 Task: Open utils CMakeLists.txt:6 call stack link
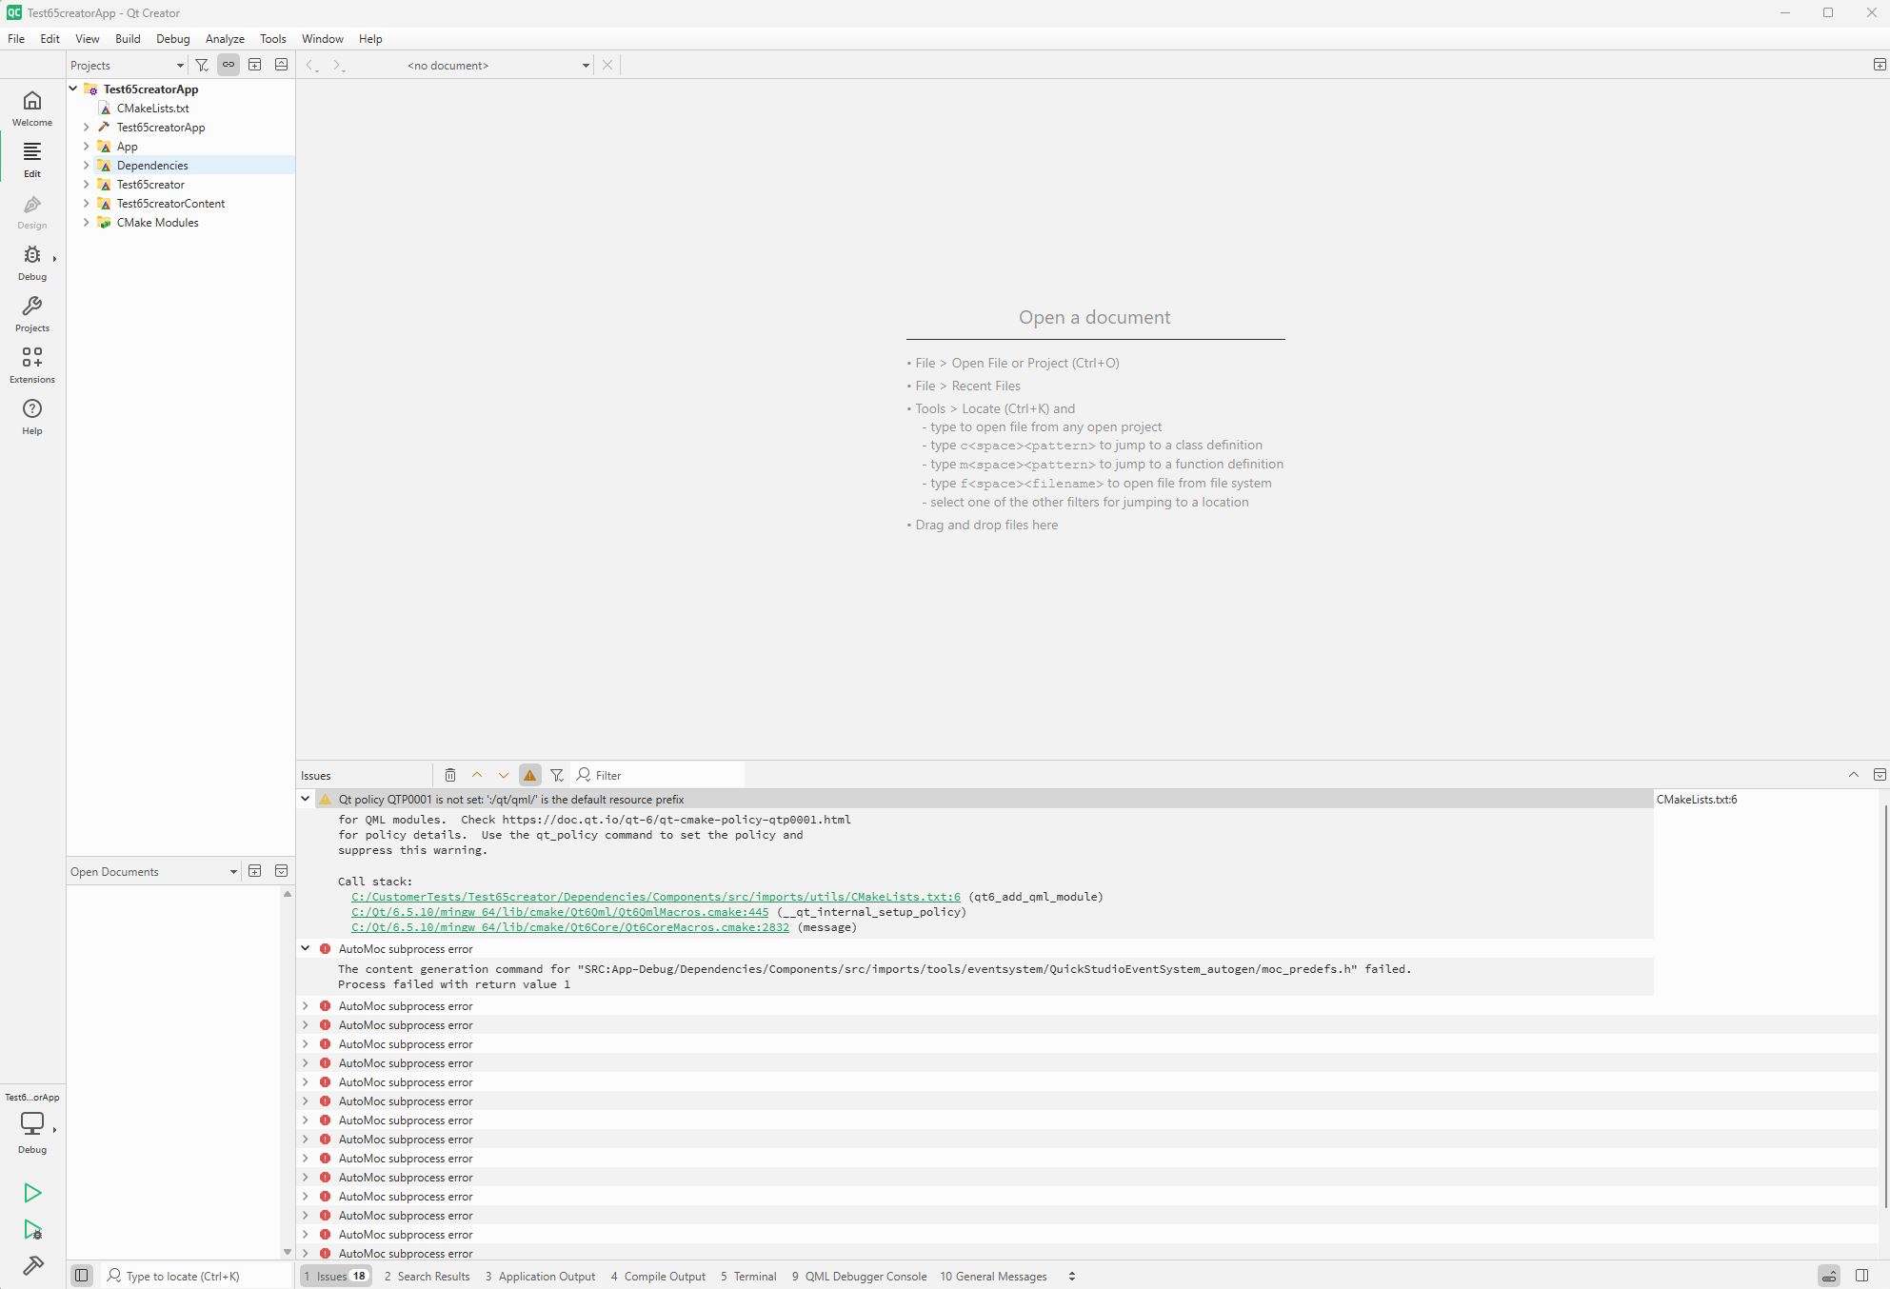655,897
